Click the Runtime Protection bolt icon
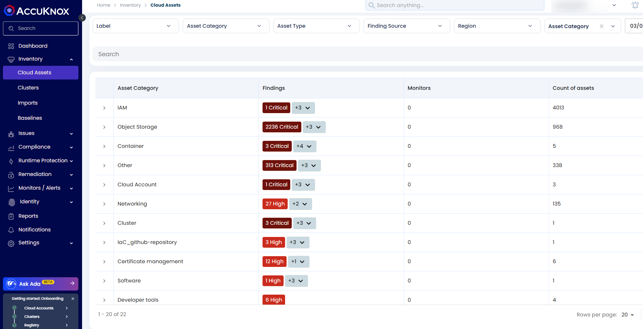Image resolution: width=643 pixels, height=329 pixels. click(x=11, y=161)
